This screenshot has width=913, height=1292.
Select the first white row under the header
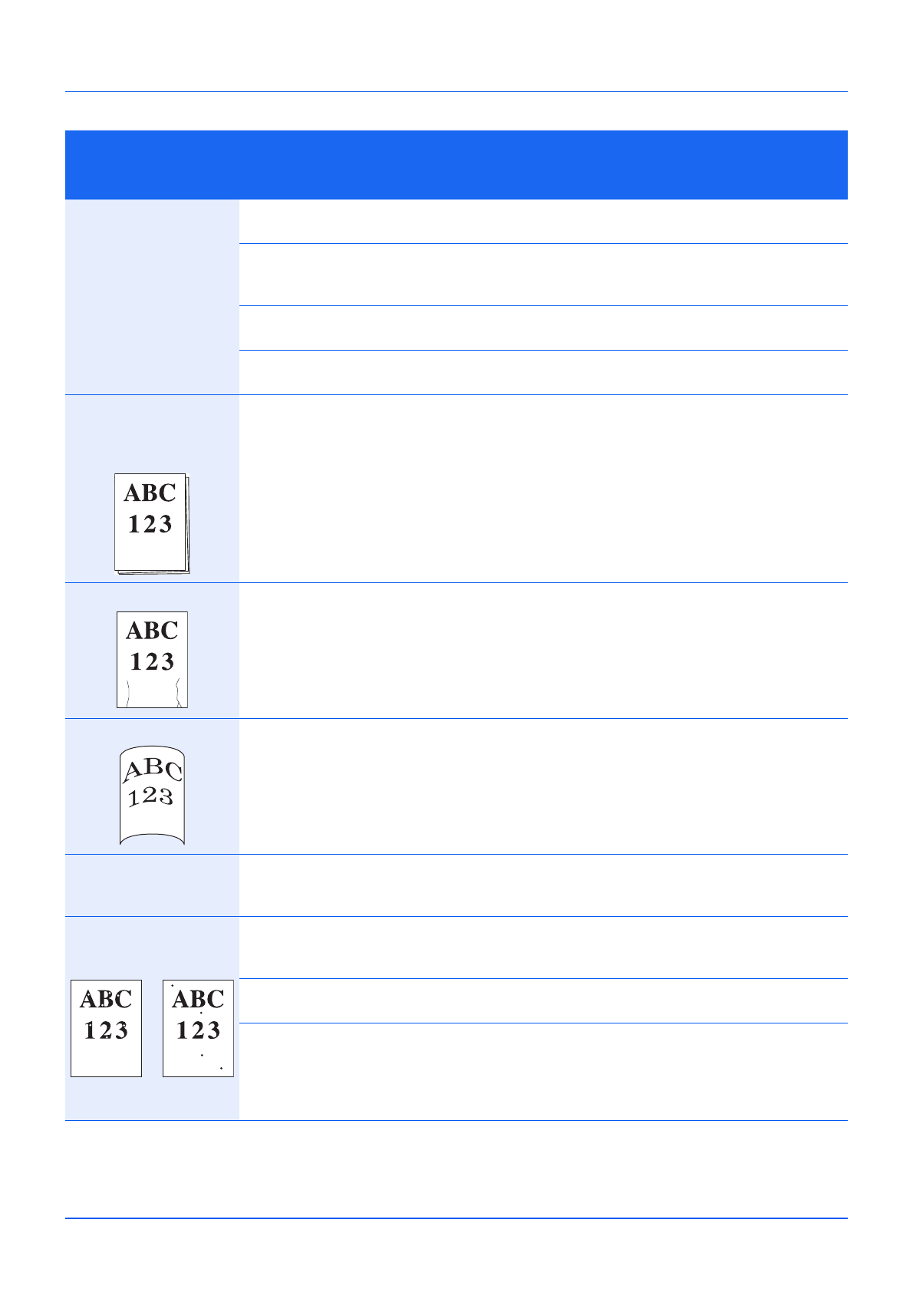click(x=543, y=222)
